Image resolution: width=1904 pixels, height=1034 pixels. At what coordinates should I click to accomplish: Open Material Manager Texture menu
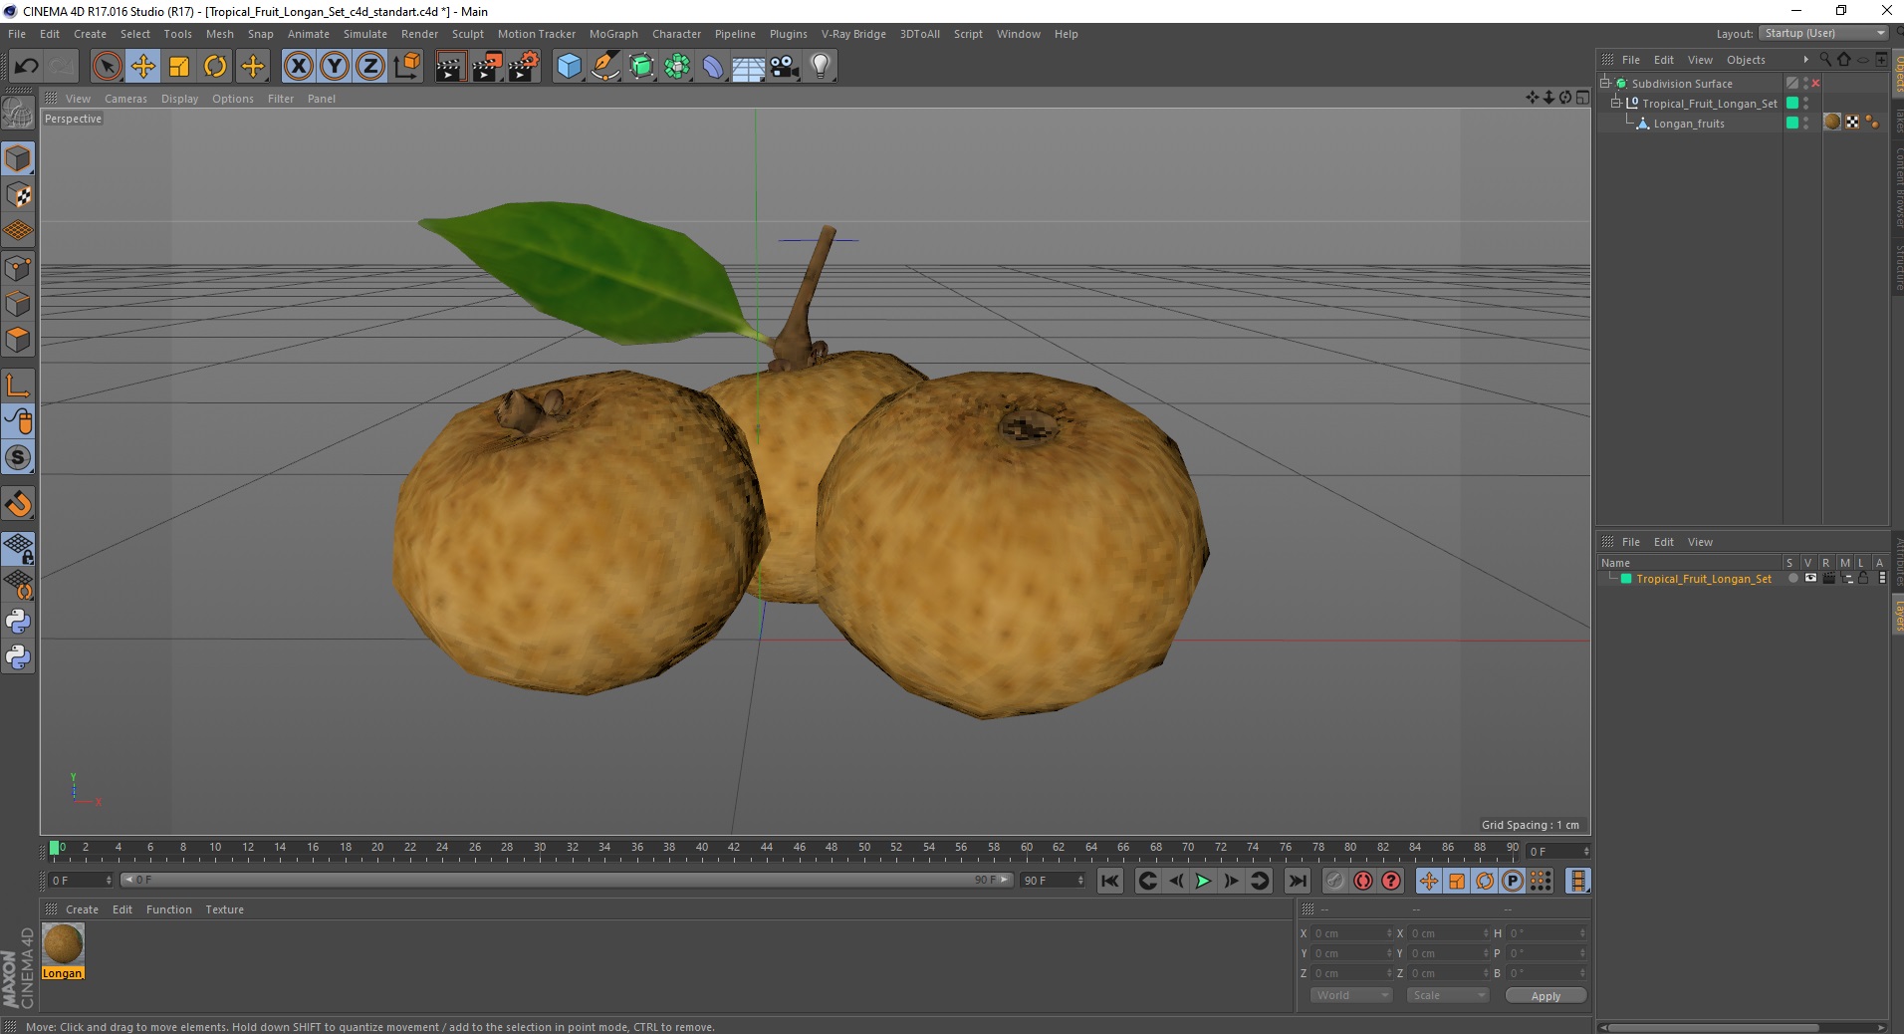click(224, 909)
